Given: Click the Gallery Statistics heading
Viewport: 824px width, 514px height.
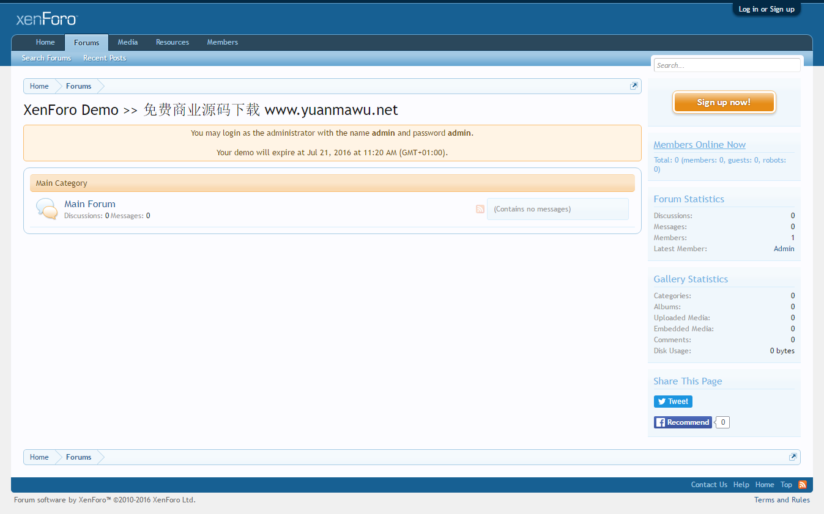Looking at the screenshot, I should 691,279.
